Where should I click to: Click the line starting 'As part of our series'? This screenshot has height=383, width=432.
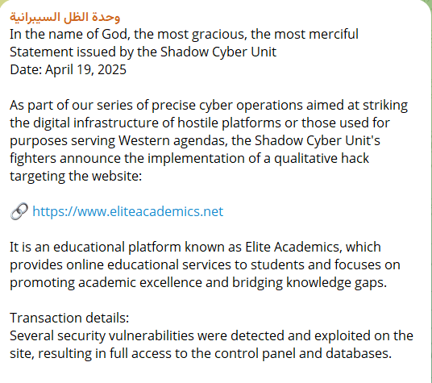209,106
